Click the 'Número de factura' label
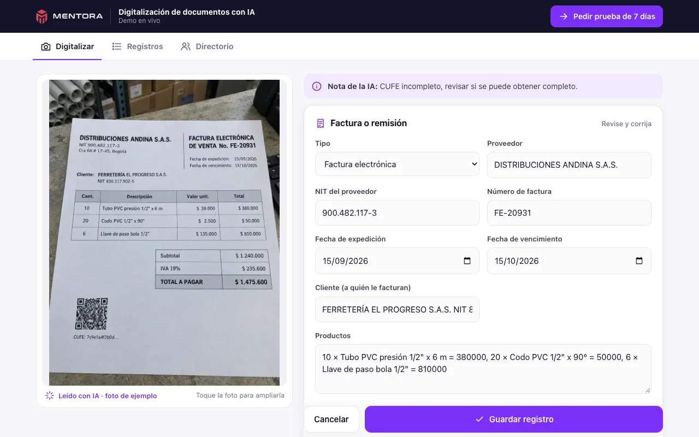 pyautogui.click(x=519, y=192)
